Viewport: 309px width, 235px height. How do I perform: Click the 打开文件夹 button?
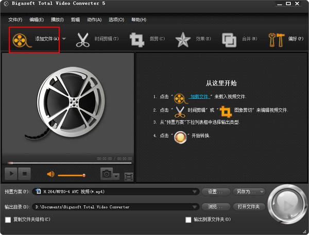coord(249,207)
